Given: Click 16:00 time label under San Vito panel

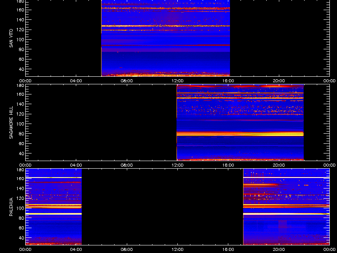Looking at the screenshot, I should pos(228,81).
